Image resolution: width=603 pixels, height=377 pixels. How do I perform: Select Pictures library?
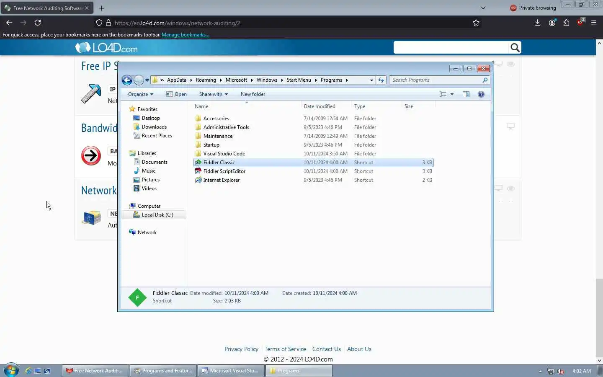[x=150, y=180]
